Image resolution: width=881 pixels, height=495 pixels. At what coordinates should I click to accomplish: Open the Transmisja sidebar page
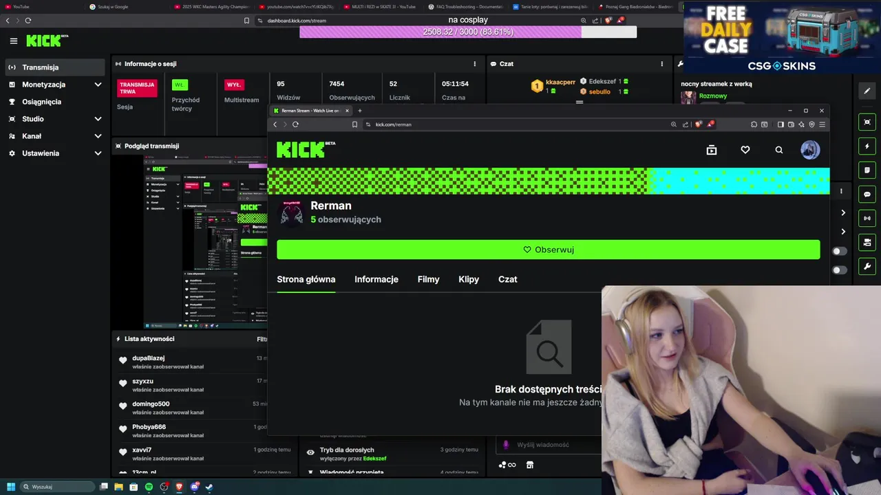tap(55, 67)
